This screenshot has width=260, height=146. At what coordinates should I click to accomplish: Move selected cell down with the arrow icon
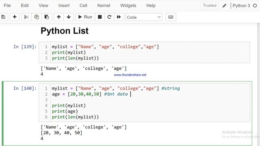(x=69, y=17)
